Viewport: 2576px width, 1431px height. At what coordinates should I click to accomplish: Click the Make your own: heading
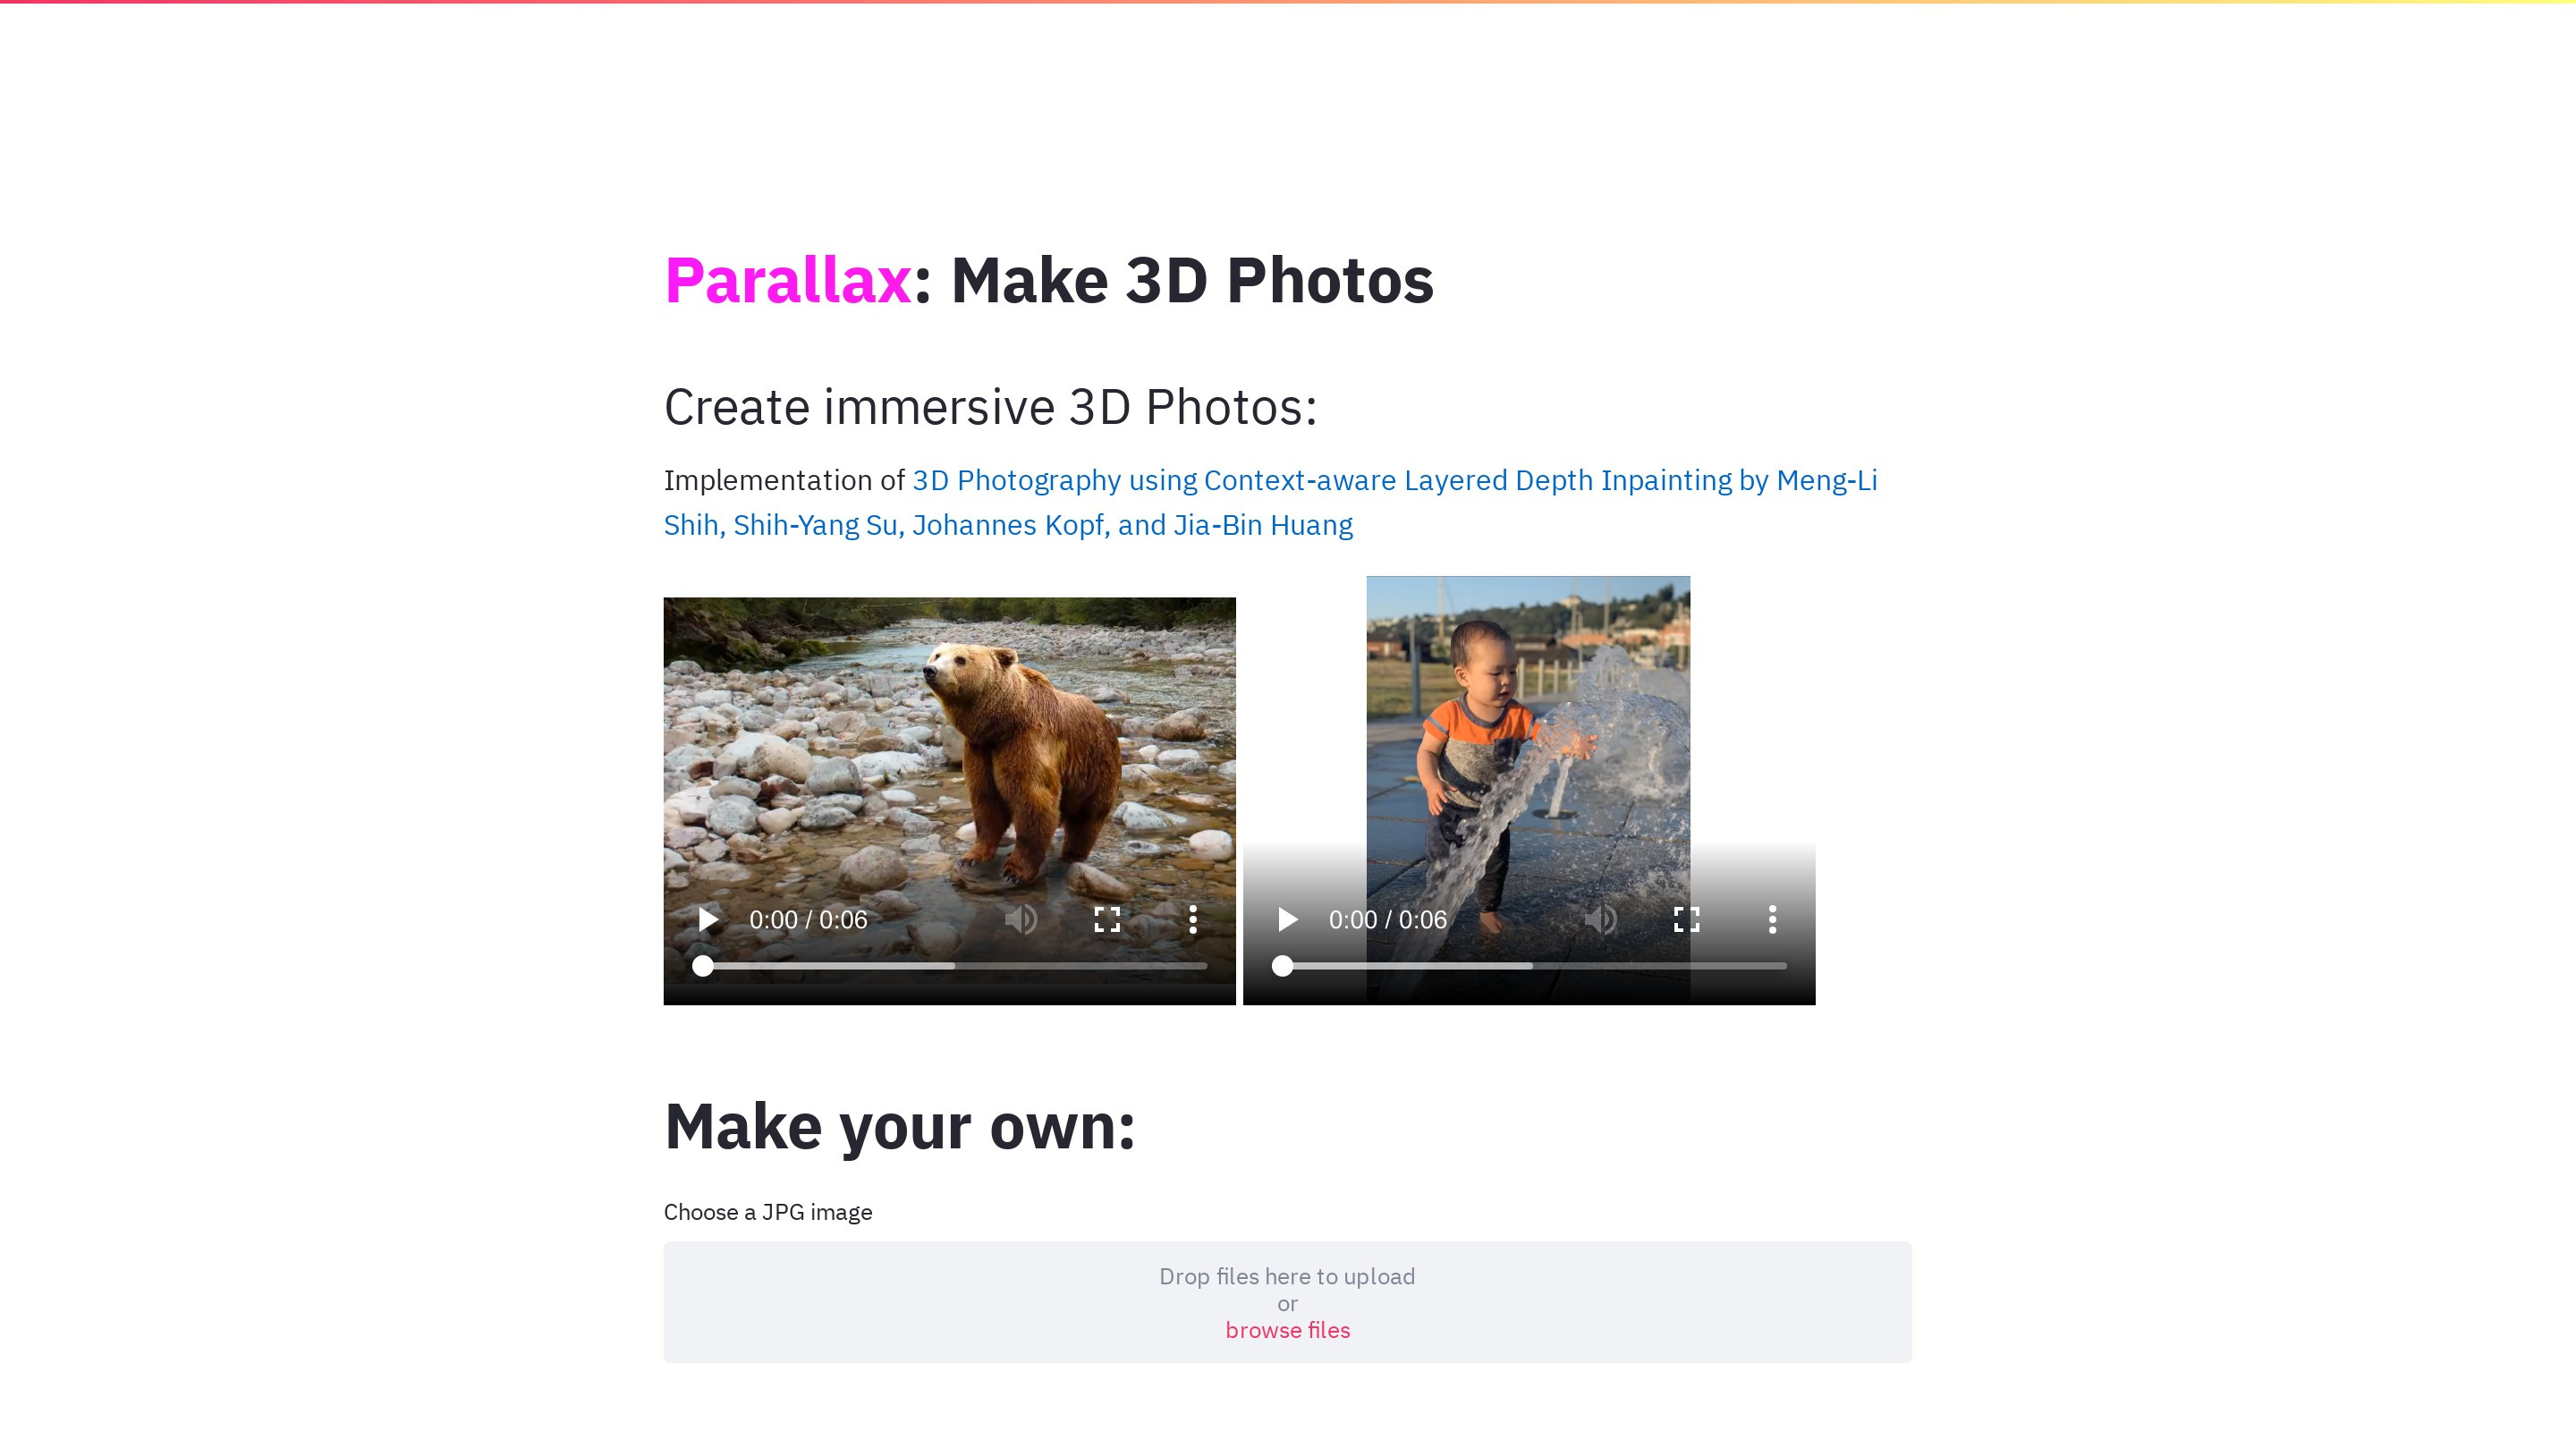pyautogui.click(x=900, y=1126)
